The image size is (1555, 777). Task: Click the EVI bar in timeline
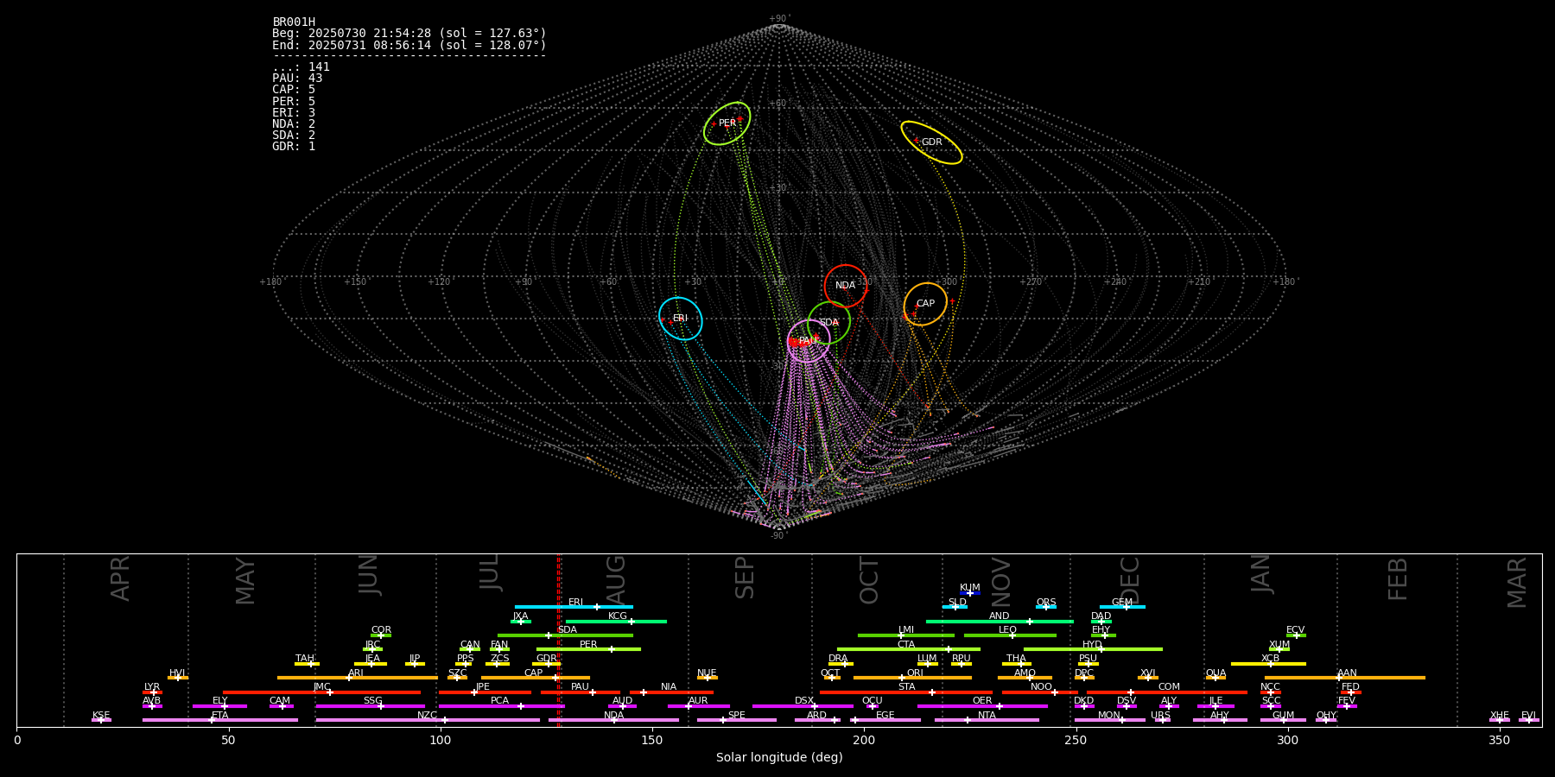point(1528,720)
